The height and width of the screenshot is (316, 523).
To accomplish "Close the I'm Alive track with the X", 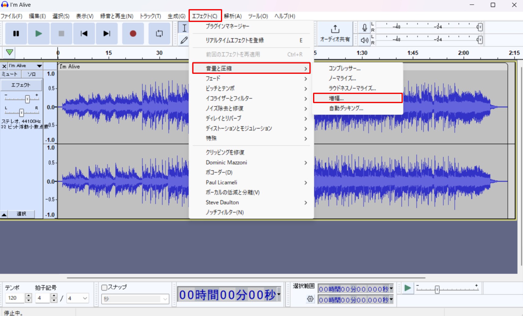I will coord(4,66).
